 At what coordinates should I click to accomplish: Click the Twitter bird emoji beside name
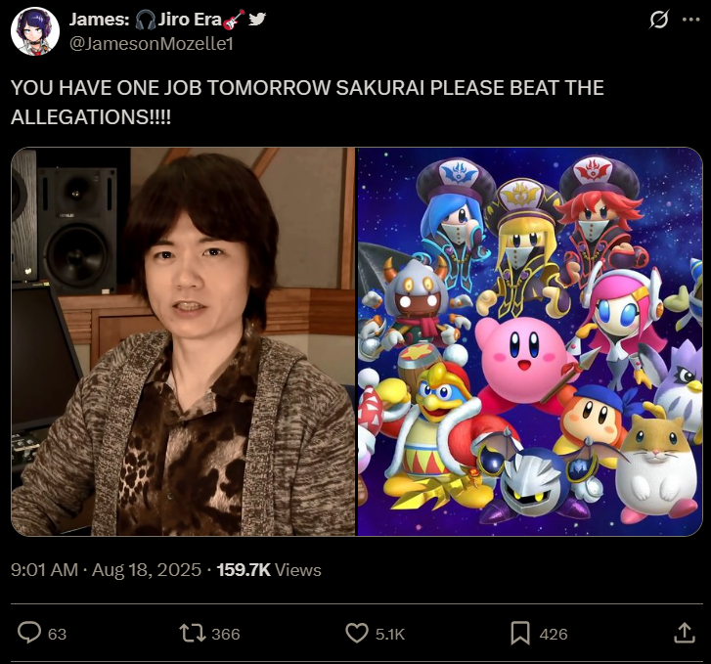(x=257, y=19)
